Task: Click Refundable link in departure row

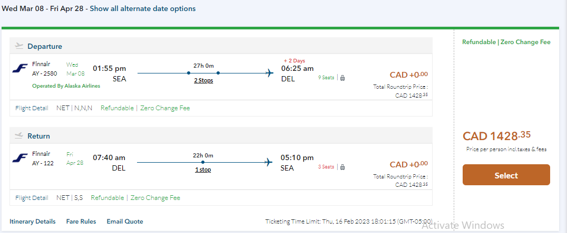Action: [x=117, y=108]
